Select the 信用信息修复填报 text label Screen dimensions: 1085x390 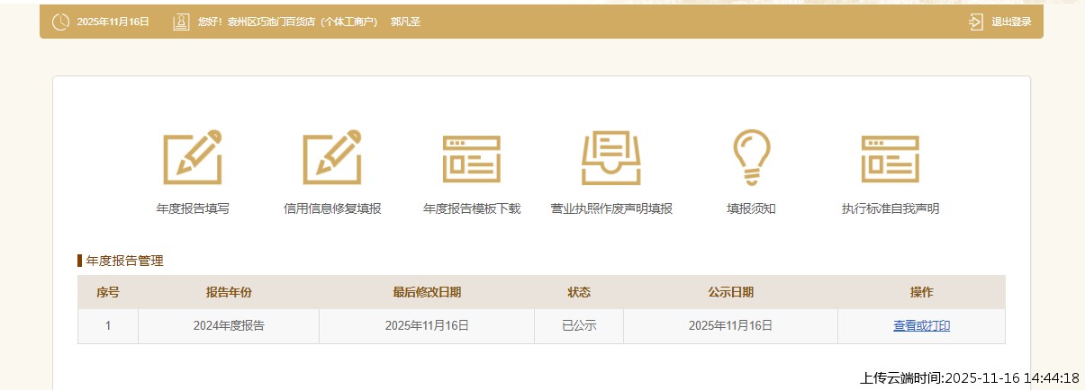[332, 208]
